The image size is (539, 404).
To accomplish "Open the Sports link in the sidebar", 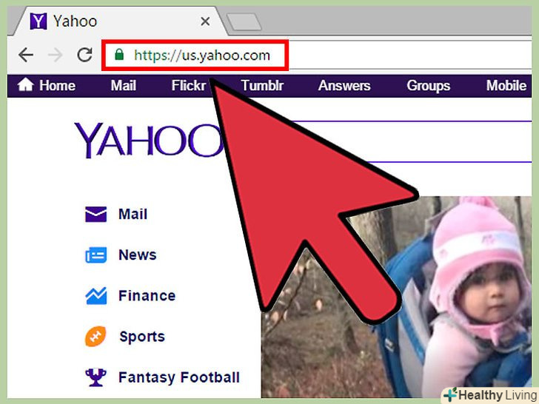I will tap(142, 337).
